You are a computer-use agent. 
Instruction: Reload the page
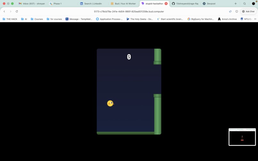pyautogui.click(x=17, y=11)
